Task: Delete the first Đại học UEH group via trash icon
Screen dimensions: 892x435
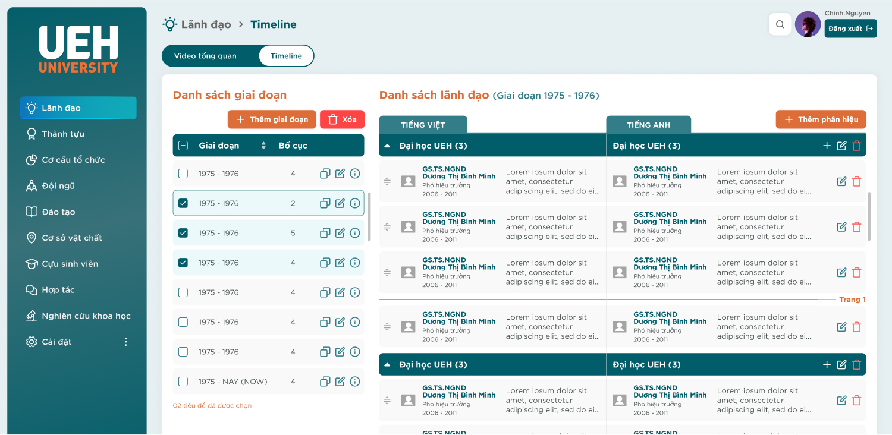Action: (856, 146)
